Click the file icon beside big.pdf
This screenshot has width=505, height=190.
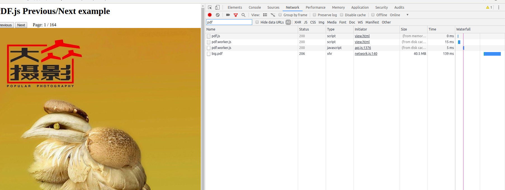pyautogui.click(x=209, y=54)
